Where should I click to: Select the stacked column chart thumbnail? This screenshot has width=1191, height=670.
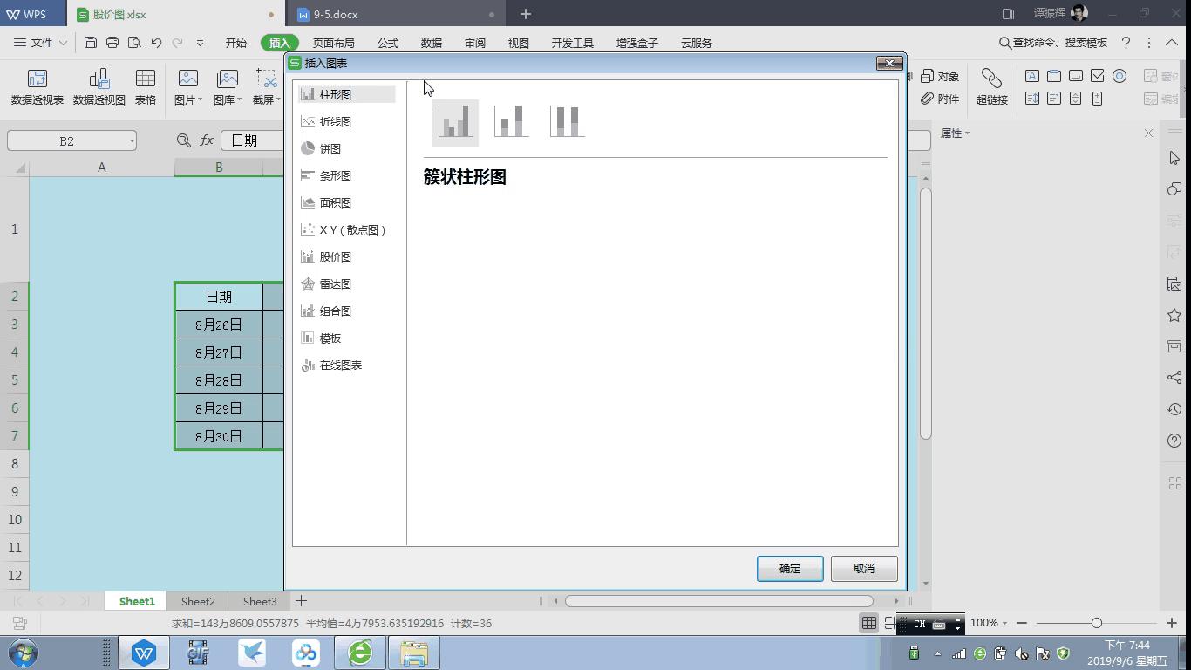point(511,121)
